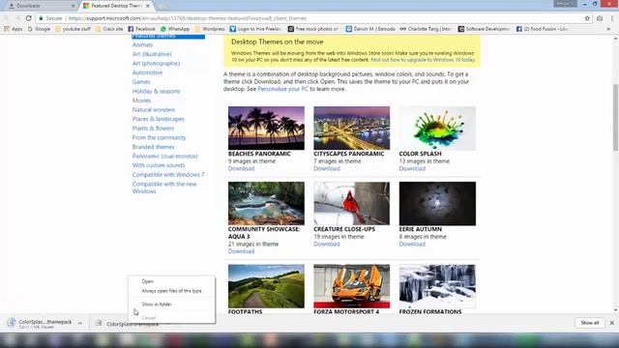
Task: Open the Wordpress bookmark folder
Action: tap(210, 29)
